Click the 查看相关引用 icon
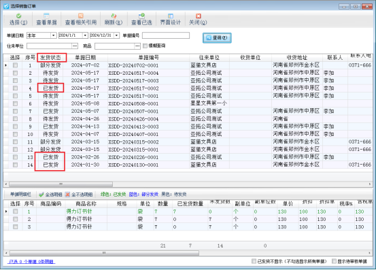The image size is (376, 270). click(81, 16)
